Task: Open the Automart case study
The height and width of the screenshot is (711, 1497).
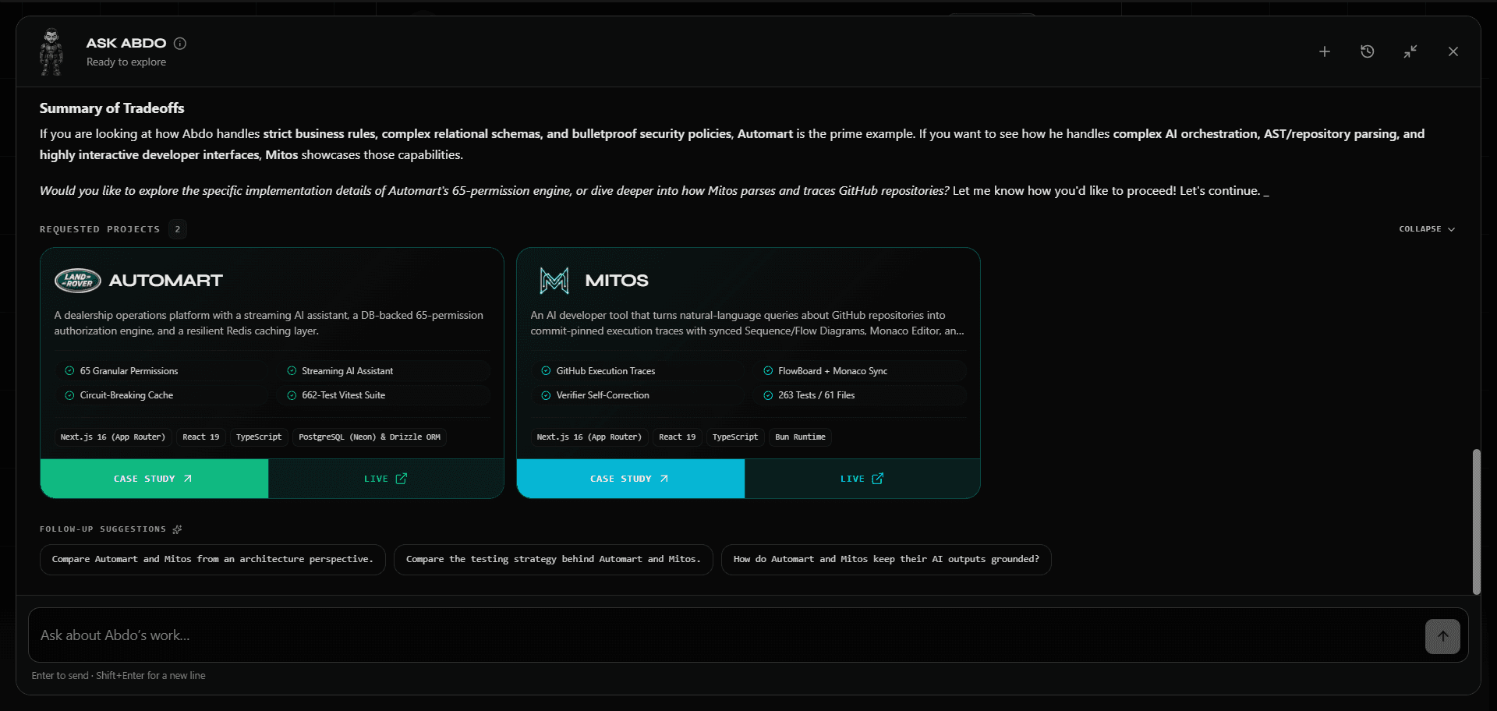Action: coord(154,479)
